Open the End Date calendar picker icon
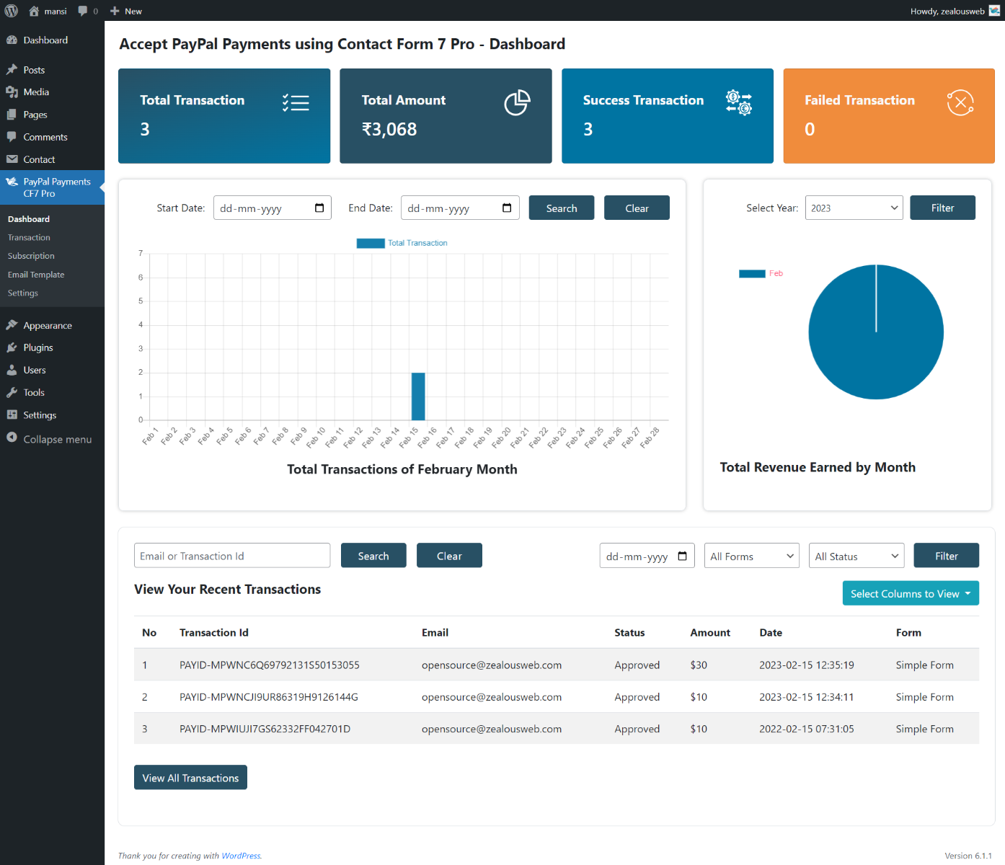 507,208
